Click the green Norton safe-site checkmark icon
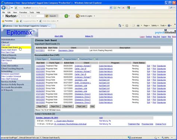 66,16
